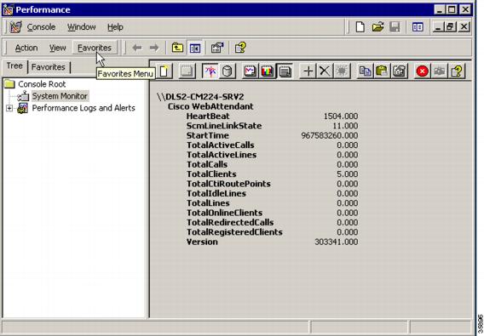Viewport: 484px width, 336px height.
Task: Maximize the Performance window
Action: (x=452, y=9)
